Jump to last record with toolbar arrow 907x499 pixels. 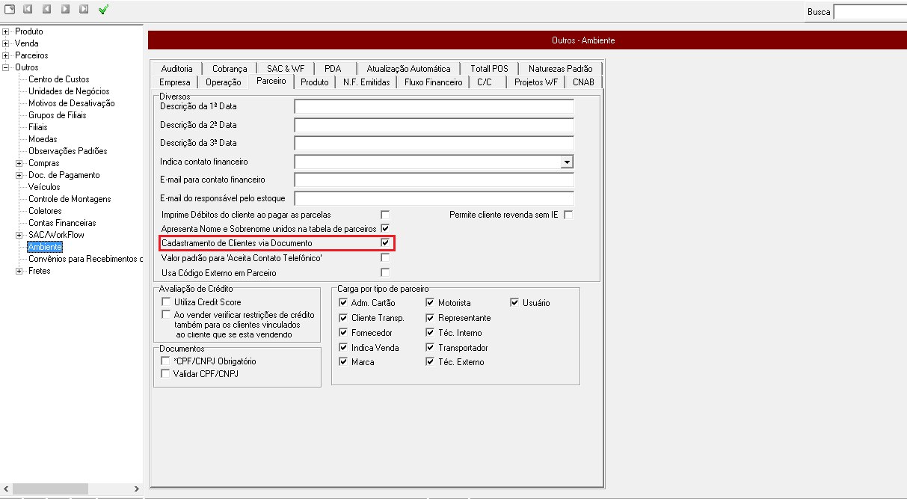coord(84,10)
